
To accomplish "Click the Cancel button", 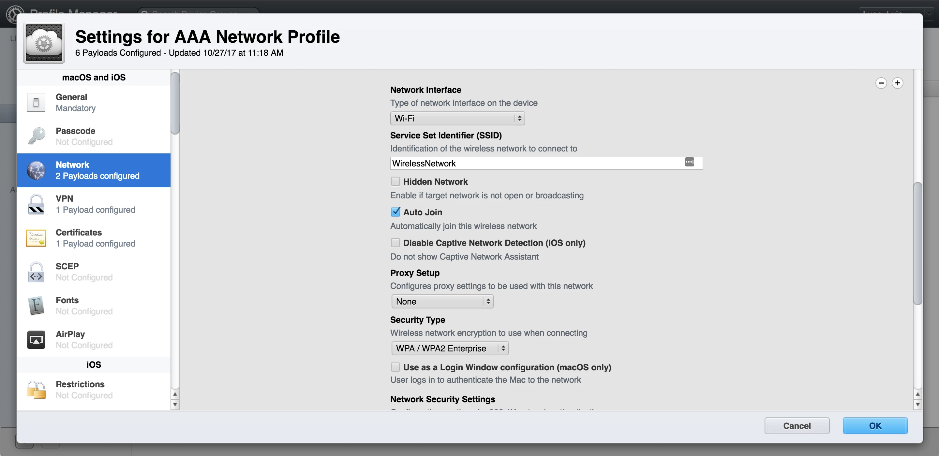I will (x=797, y=426).
